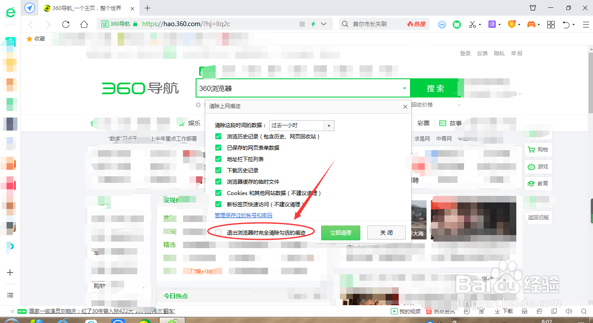Expand the page search suggestions arrow
This screenshot has width=593, height=323.
pyautogui.click(x=405, y=88)
